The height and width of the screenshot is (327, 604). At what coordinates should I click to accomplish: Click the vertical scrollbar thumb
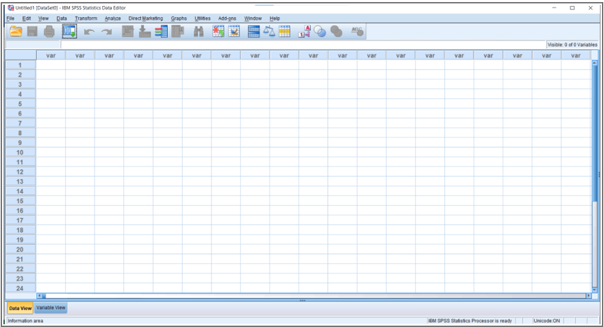(x=594, y=133)
